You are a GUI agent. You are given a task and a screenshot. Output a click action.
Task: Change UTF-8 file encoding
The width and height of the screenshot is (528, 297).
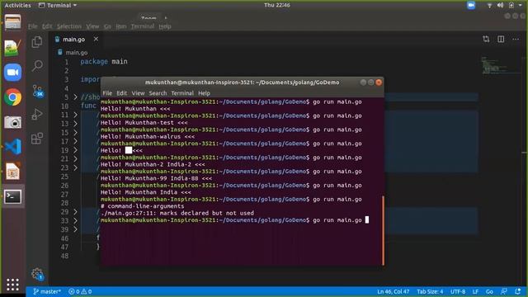(458, 291)
